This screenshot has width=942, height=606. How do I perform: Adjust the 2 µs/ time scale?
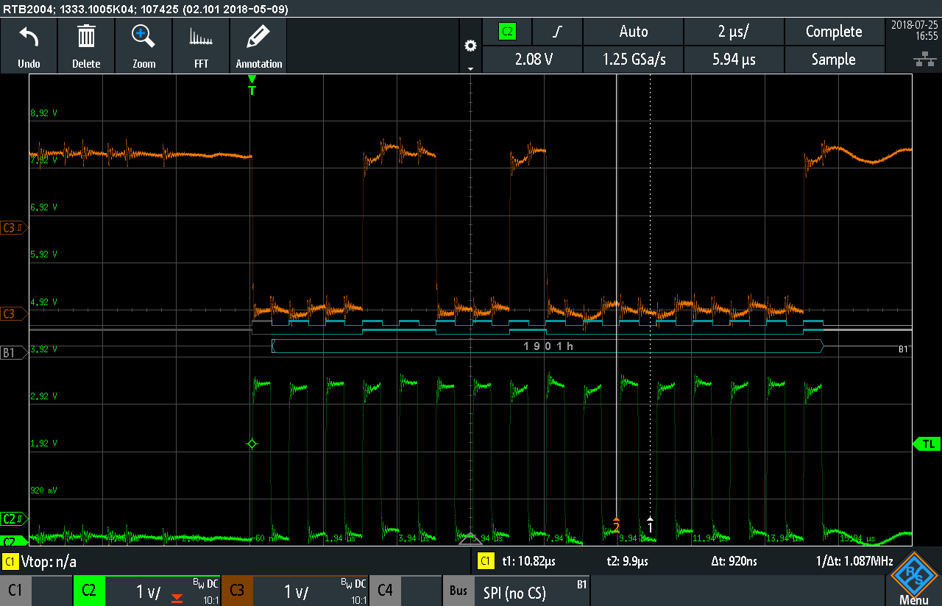(734, 32)
